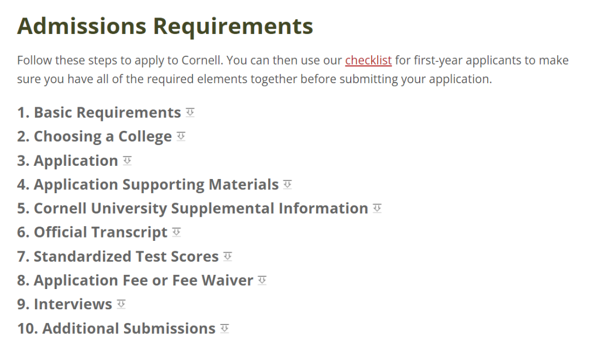Click arrow icon after Cornell University Supplemental Information

(x=377, y=208)
